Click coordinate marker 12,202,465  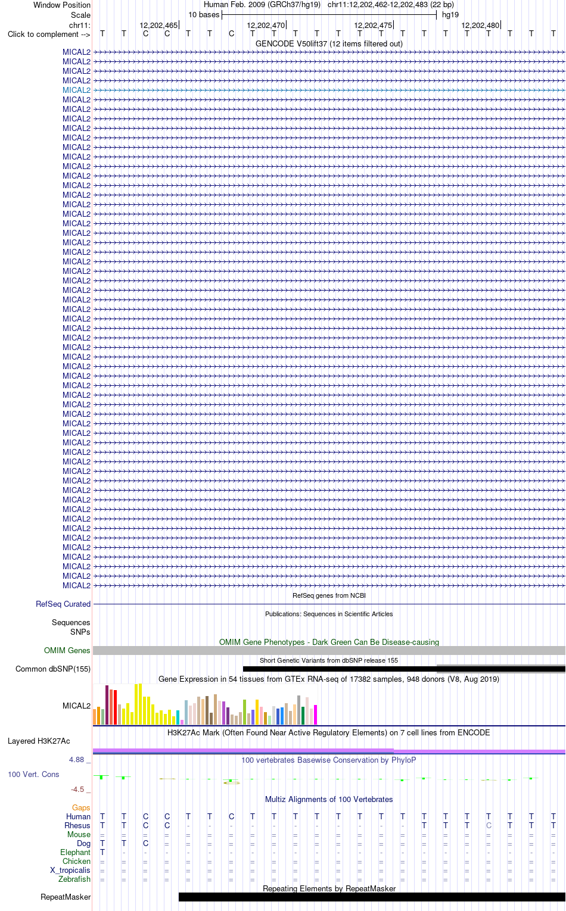158,25
